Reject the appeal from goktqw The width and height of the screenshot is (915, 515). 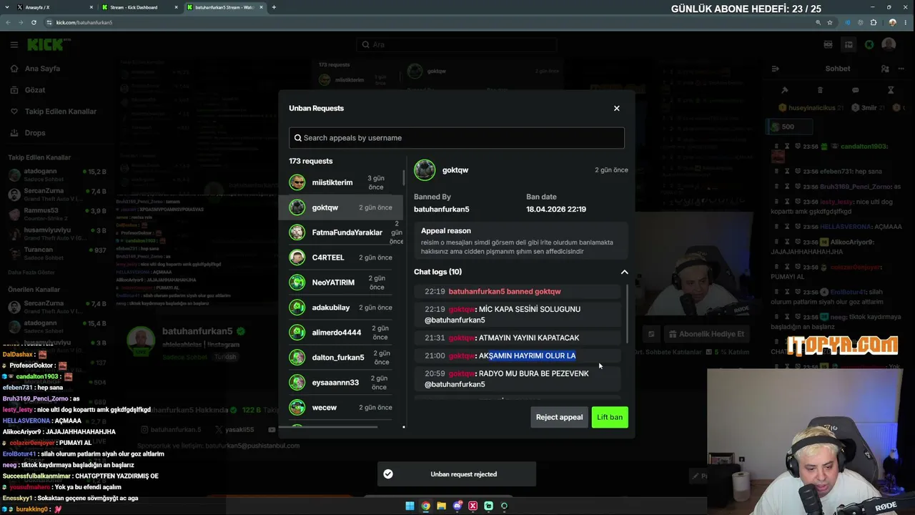[x=560, y=417]
